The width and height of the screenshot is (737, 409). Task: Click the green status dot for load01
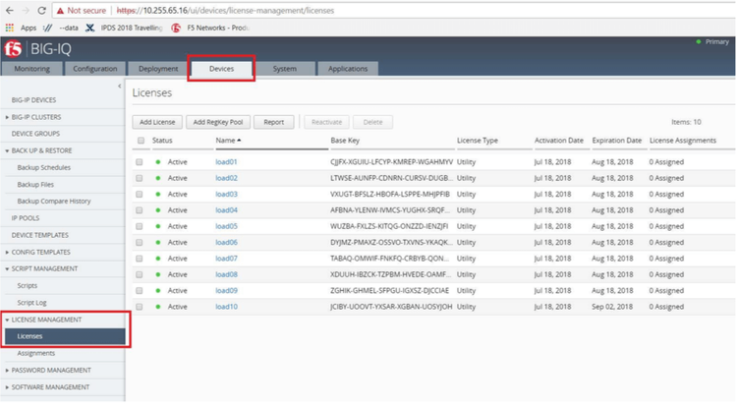[158, 161]
